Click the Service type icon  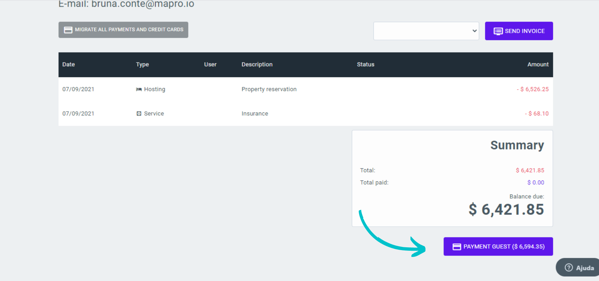coord(139,114)
